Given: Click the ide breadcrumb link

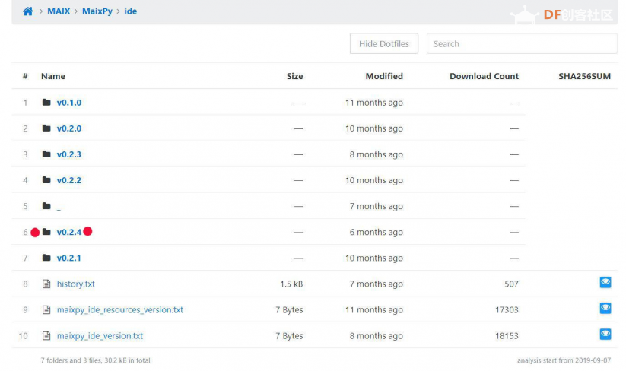Looking at the screenshot, I should [131, 11].
